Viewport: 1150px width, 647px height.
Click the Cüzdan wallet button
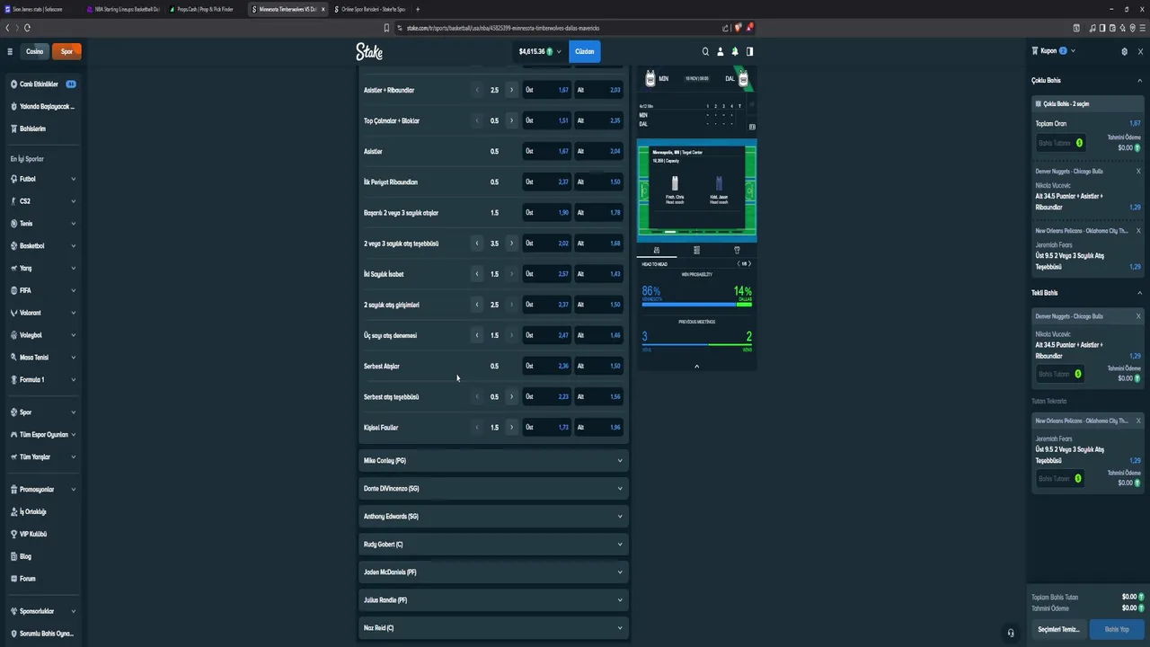coord(585,51)
